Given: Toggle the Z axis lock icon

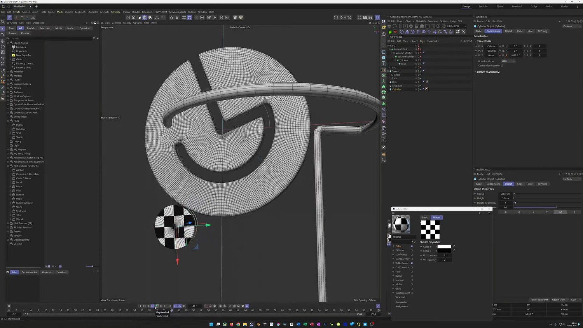Looking at the screenshot, I should pyautogui.click(x=27, y=17).
